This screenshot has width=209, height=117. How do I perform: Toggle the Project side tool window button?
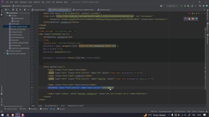[1, 12]
